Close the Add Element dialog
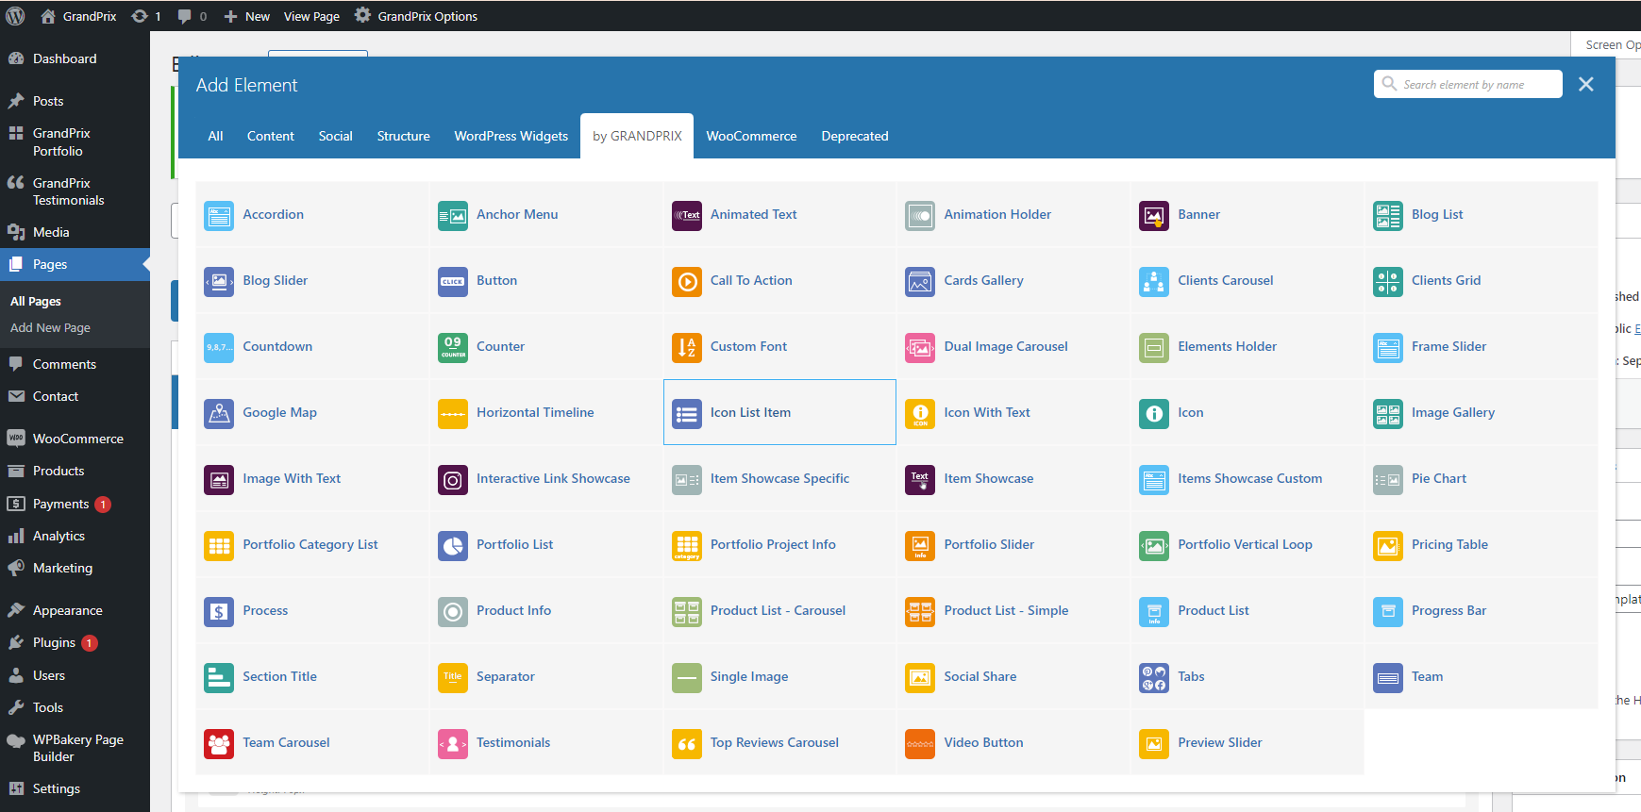Screen dimensions: 1641x812 tap(1586, 84)
